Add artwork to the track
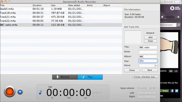The width and height of the screenshot is (182, 102). click(x=150, y=37)
